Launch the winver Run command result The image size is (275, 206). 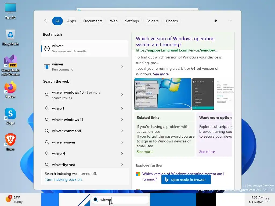85,67
